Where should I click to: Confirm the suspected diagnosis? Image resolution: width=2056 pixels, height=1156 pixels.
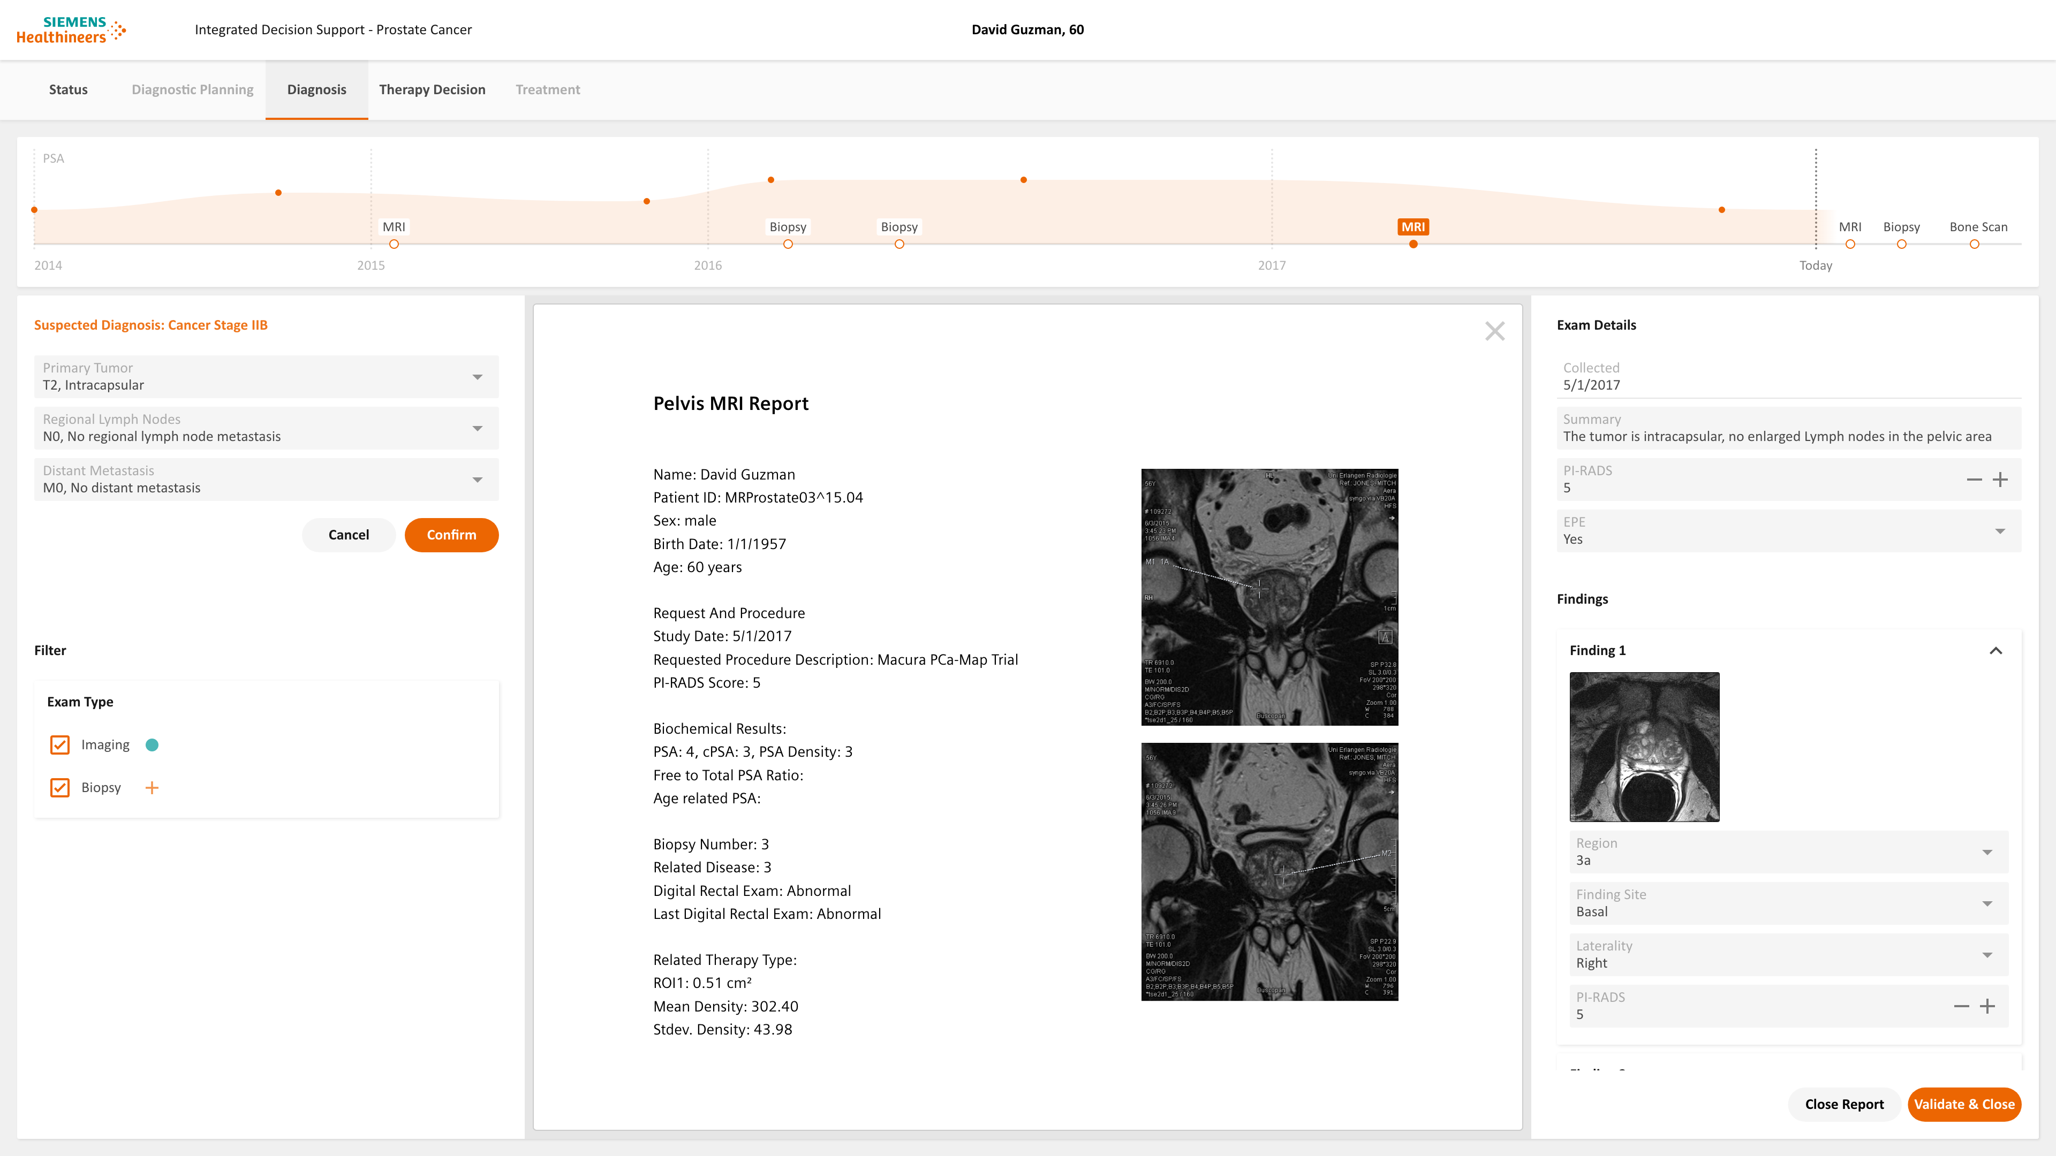click(x=452, y=535)
